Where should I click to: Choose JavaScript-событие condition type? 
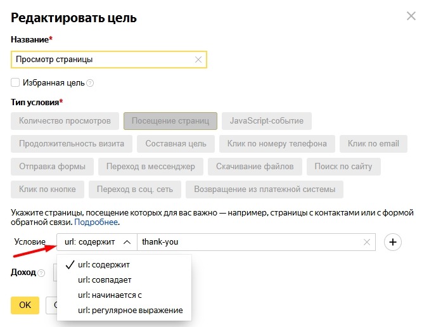coord(266,121)
